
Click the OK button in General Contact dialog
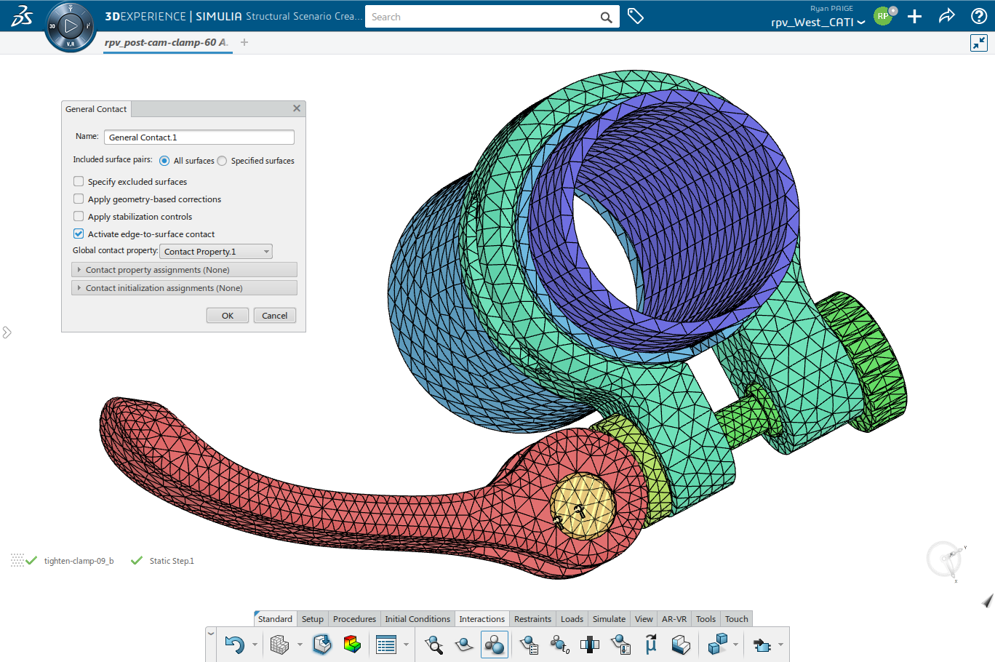[227, 315]
